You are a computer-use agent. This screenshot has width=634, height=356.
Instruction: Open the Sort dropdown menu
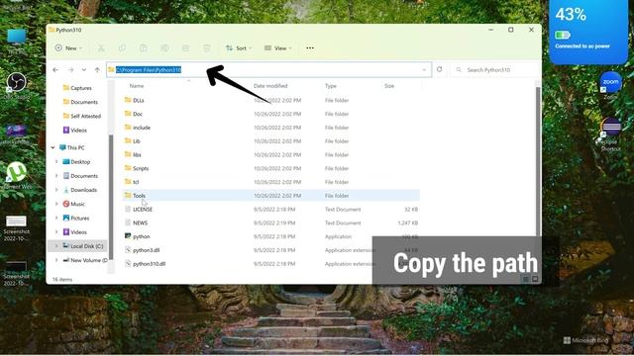click(x=239, y=48)
